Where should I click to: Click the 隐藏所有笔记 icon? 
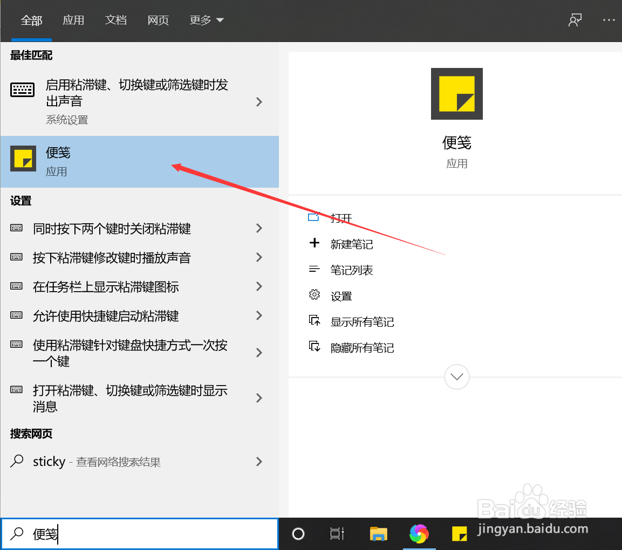pos(315,347)
